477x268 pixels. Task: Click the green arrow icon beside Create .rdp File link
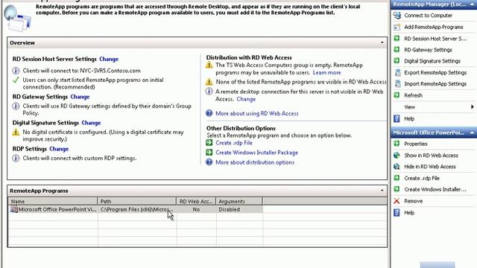pos(209,143)
